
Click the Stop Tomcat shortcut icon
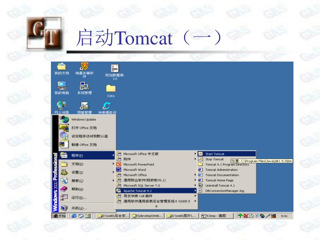[201, 159]
